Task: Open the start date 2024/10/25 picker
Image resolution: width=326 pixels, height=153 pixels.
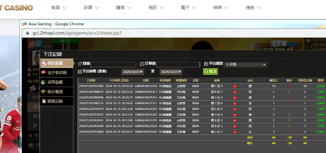Action: 133,72
